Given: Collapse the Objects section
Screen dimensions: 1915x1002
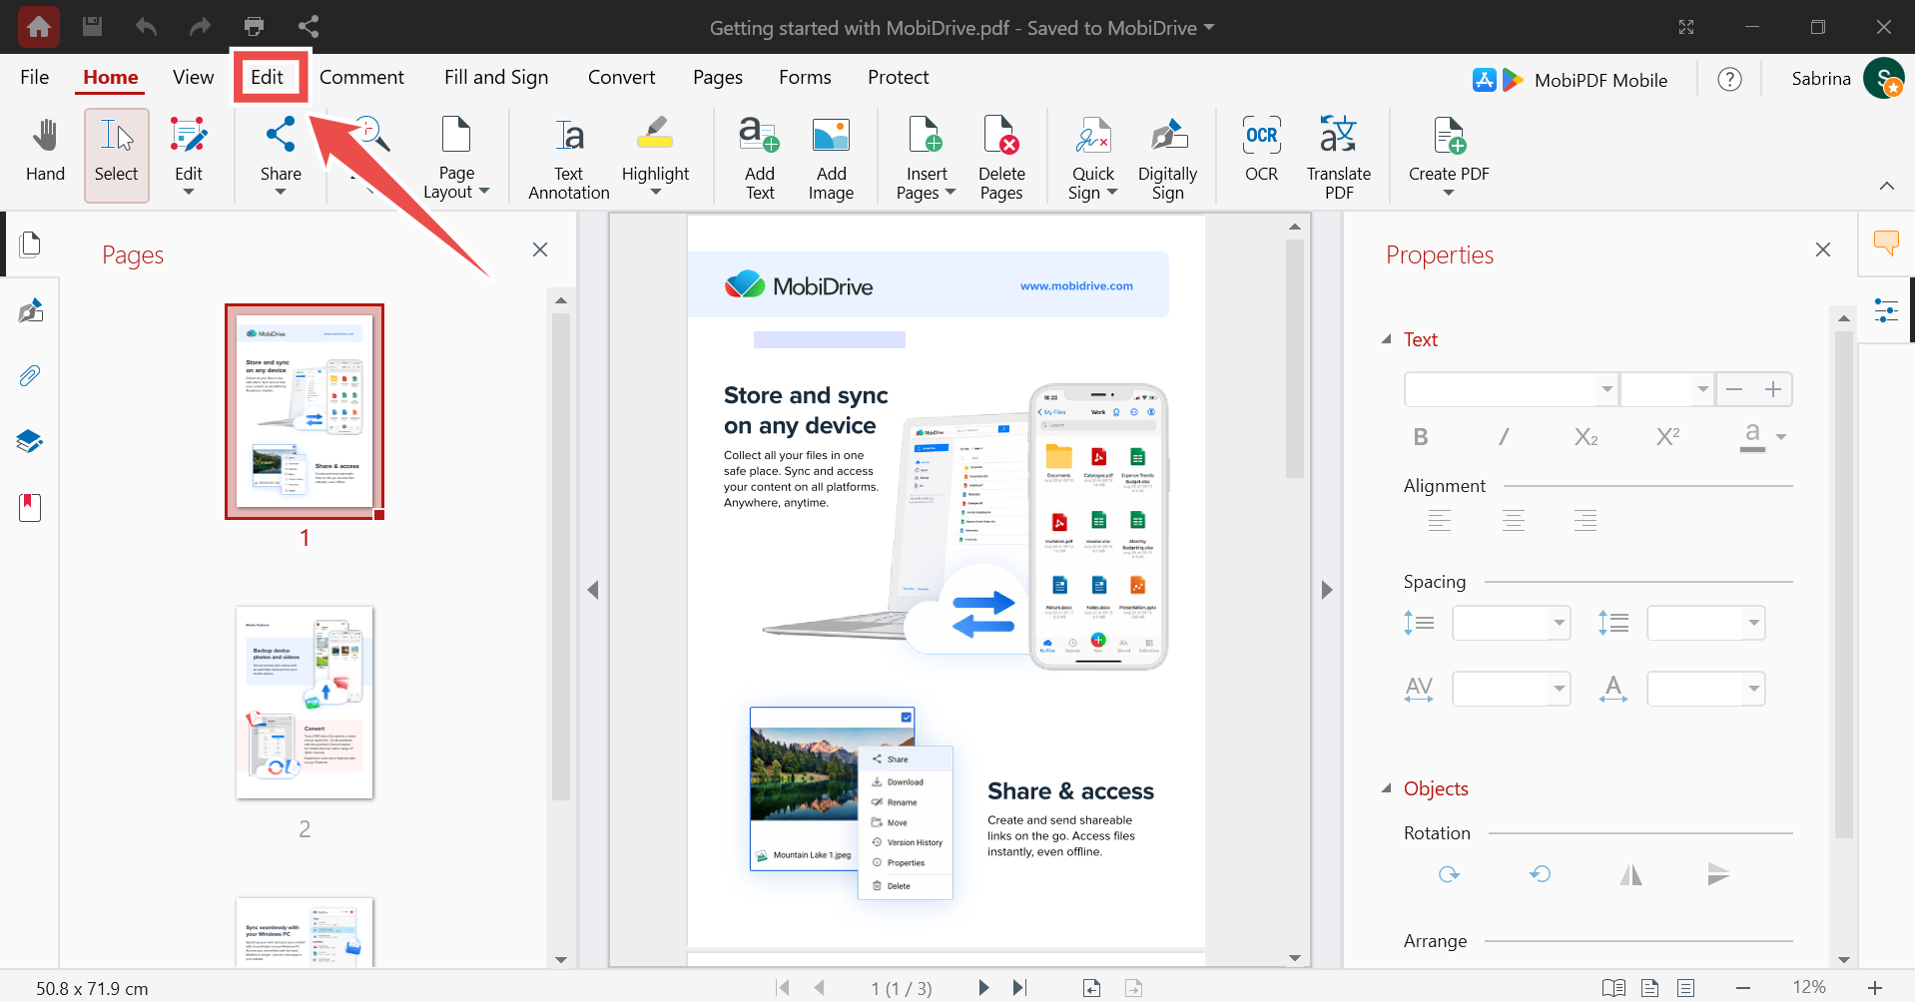Looking at the screenshot, I should [1387, 788].
